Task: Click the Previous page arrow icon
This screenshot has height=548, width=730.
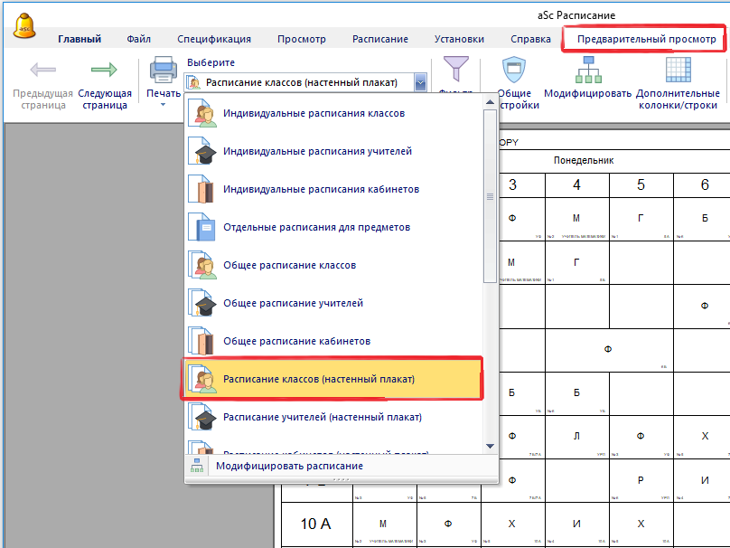Action: pos(42,70)
